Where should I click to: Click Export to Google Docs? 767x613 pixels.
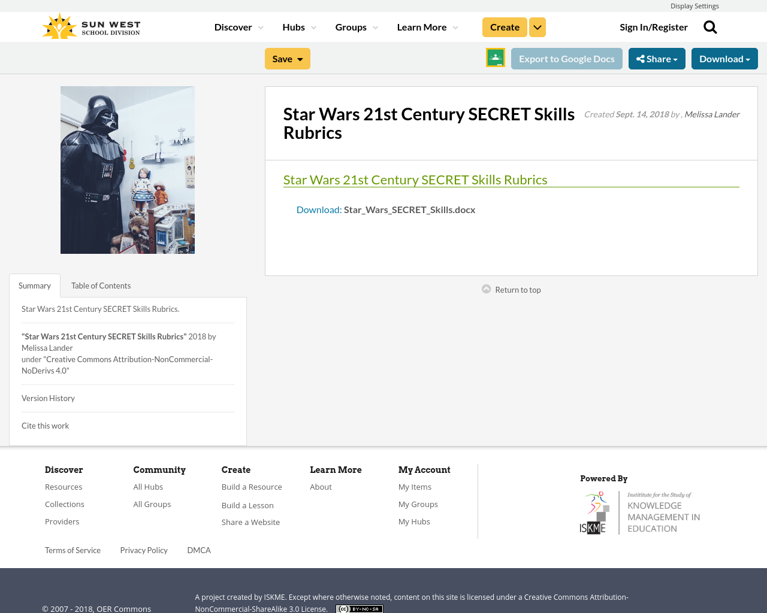tap(566, 58)
